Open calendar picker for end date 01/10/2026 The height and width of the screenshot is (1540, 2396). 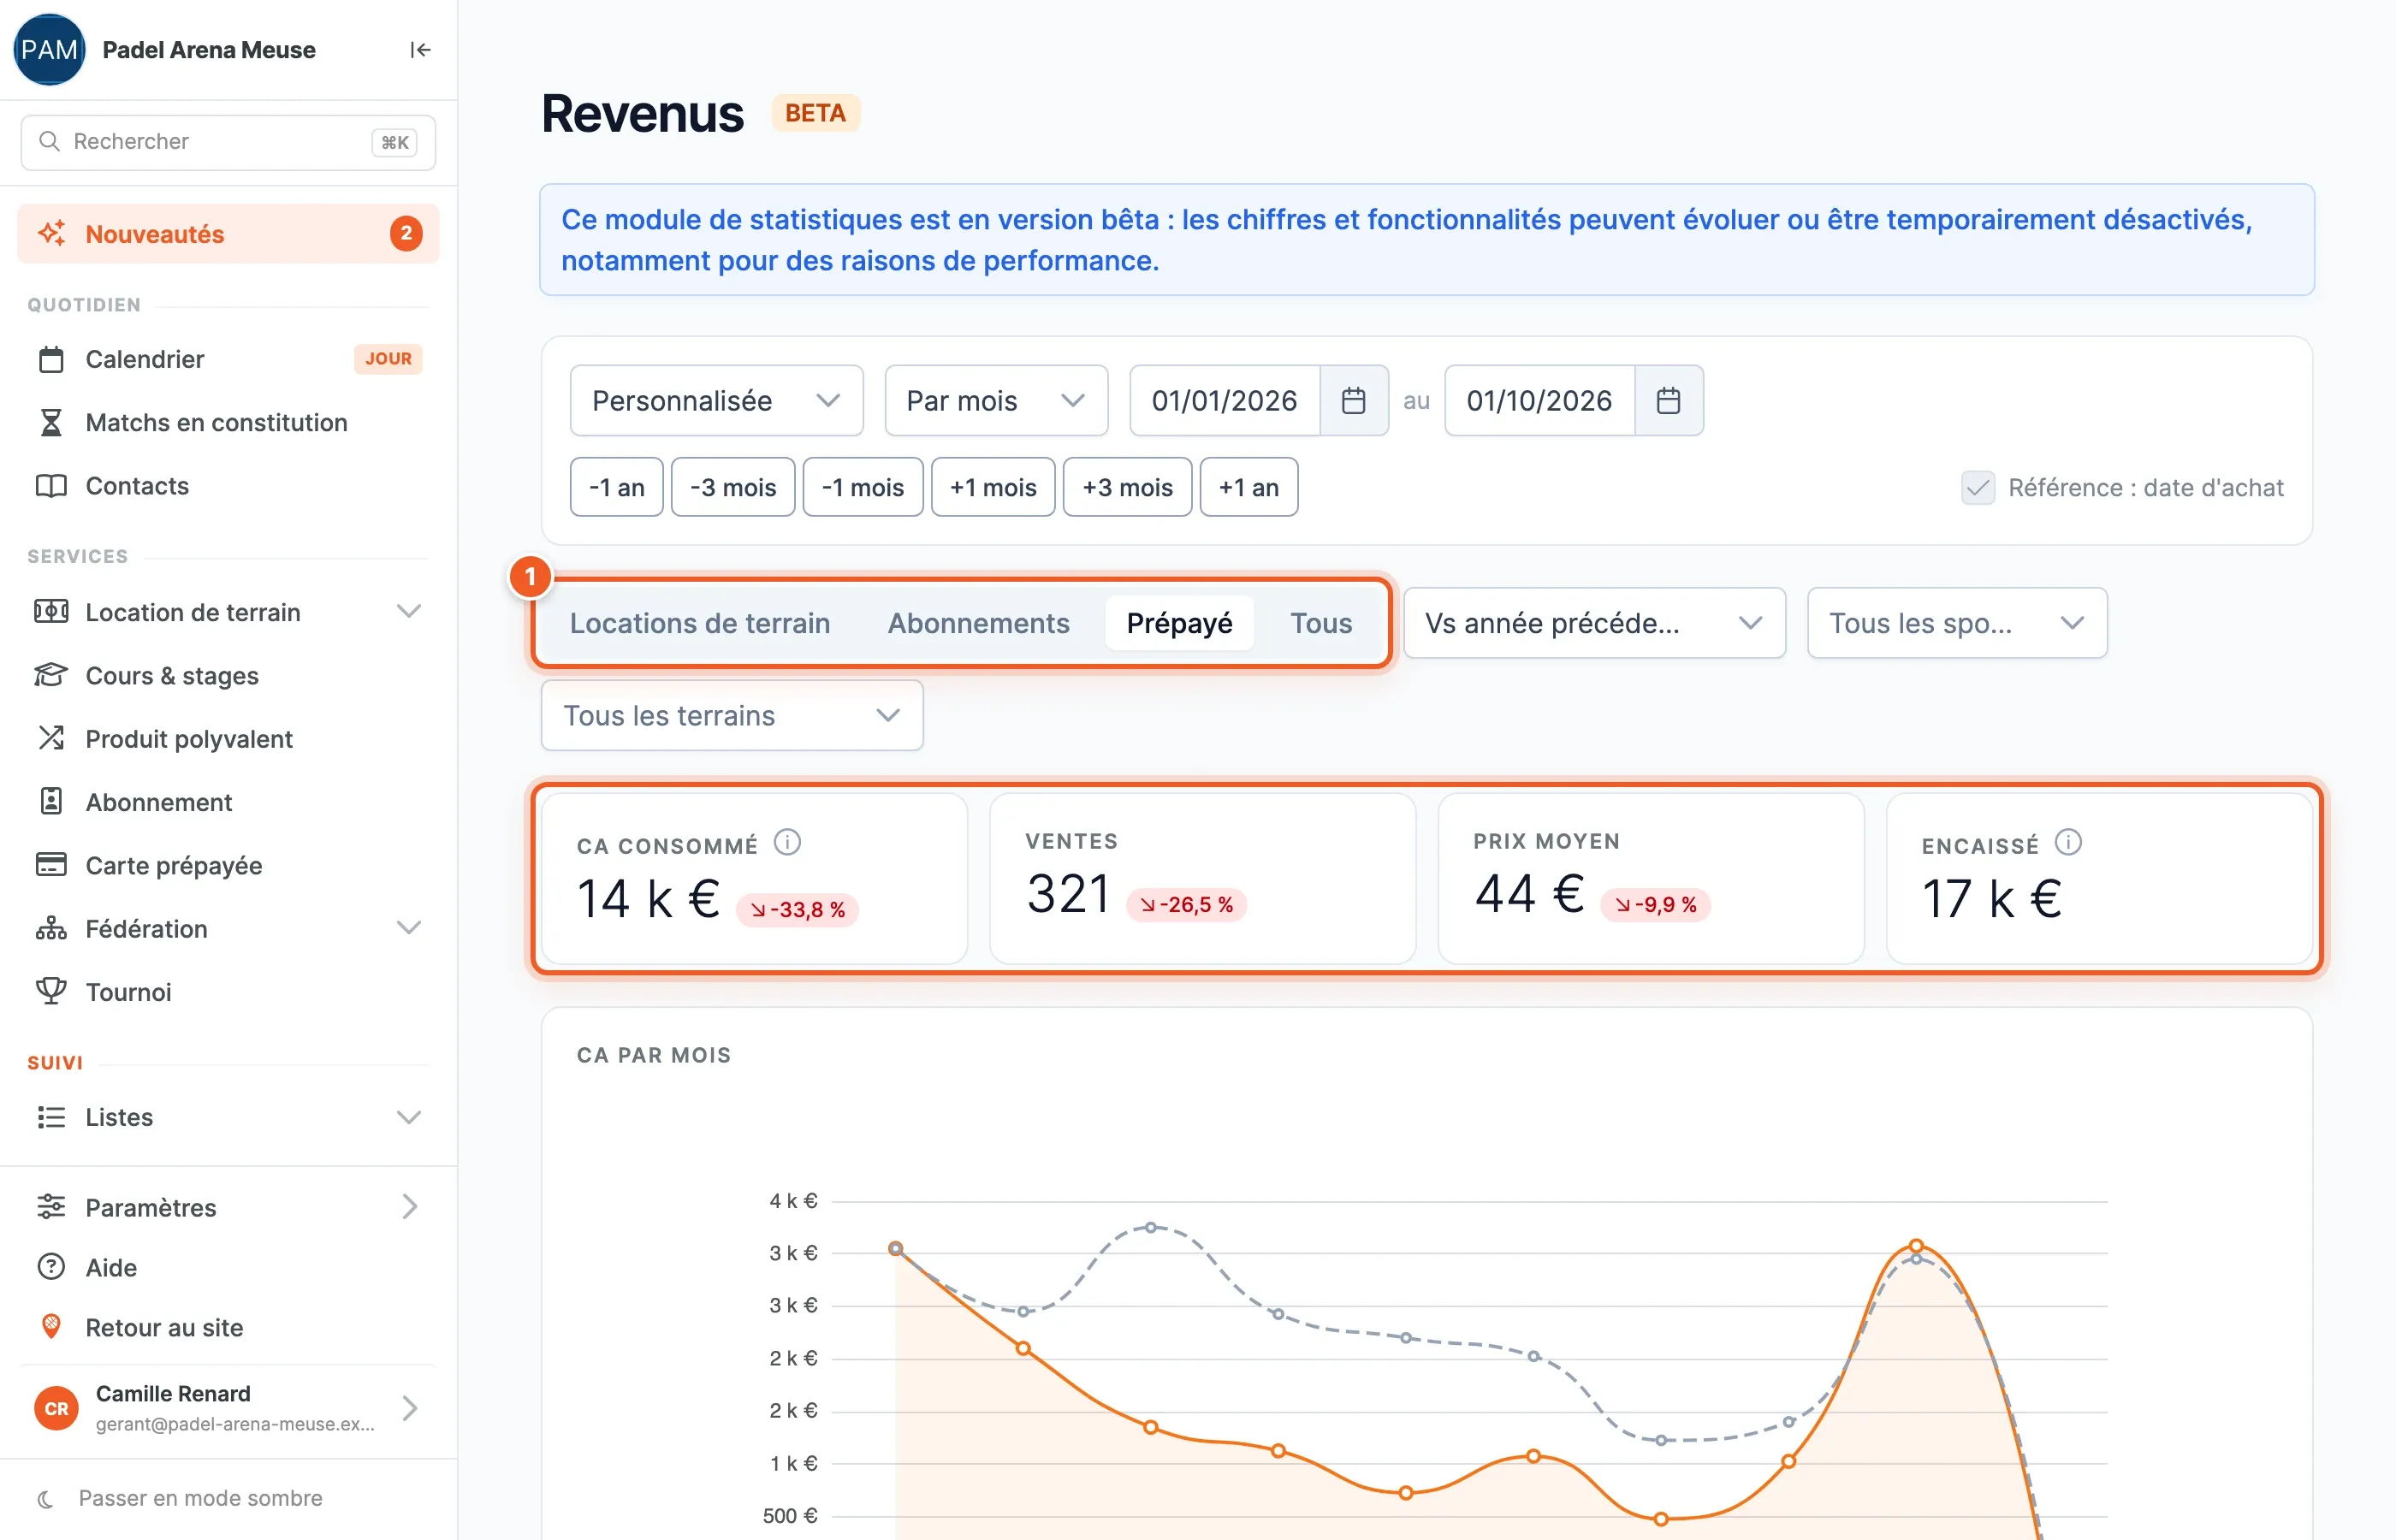1668,401
